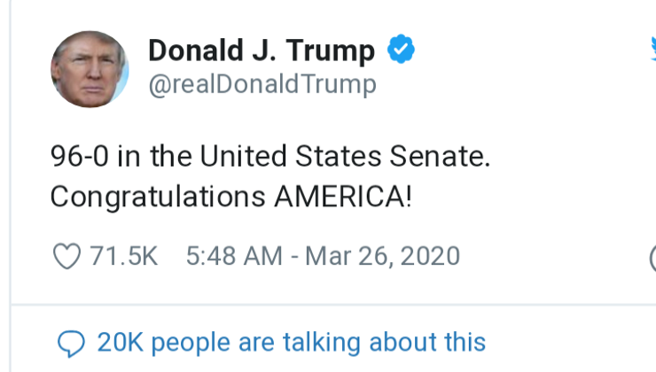Click the @realDonaldTrump handle
This screenshot has width=656, height=372.
coord(262,85)
